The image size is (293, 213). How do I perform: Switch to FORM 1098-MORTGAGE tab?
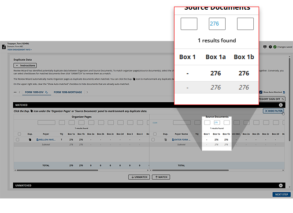pyautogui.click(x=68, y=92)
